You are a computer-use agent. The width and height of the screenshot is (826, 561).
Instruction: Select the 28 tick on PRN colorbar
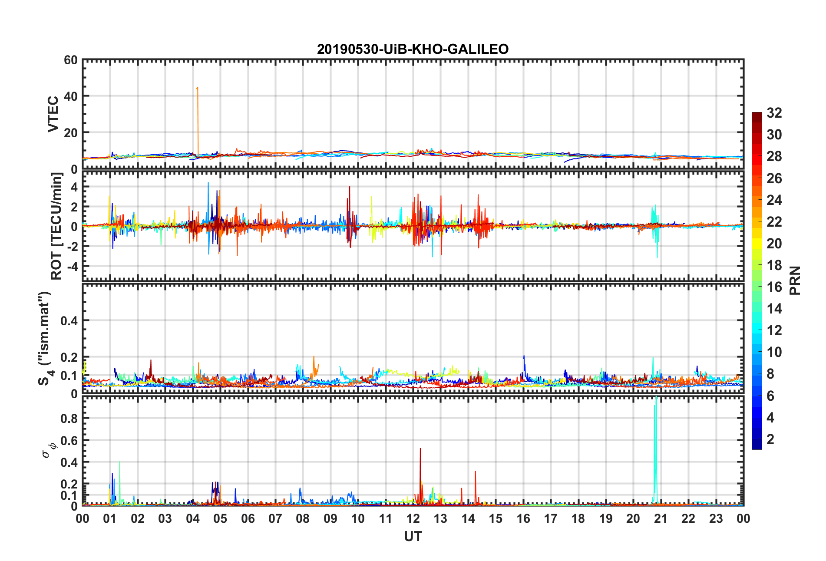[x=774, y=156]
